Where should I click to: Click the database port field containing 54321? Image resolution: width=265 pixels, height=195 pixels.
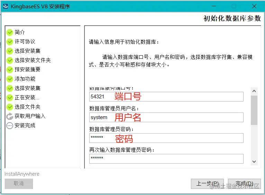(166, 97)
